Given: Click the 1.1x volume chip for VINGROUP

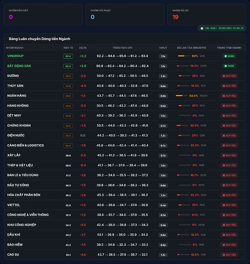Looking at the screenshot, I should click(x=163, y=56).
